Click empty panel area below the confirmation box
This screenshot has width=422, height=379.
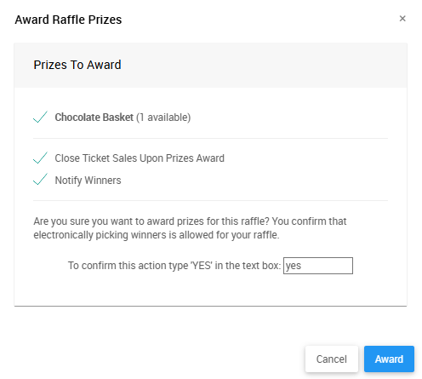click(x=210, y=290)
